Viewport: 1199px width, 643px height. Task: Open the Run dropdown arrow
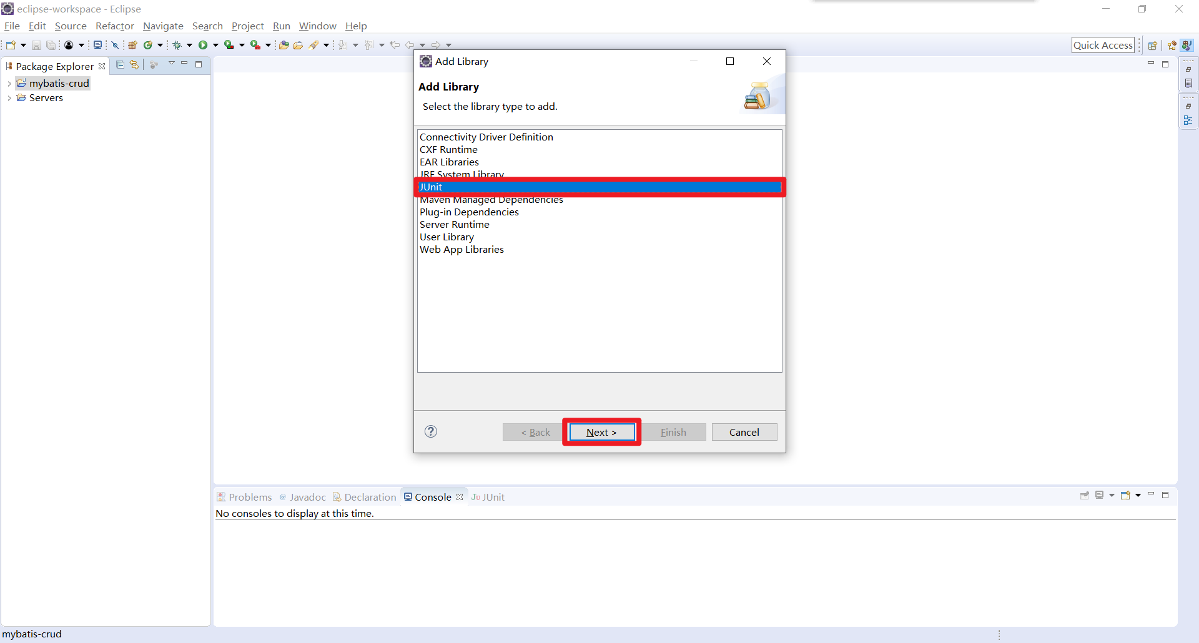click(215, 45)
